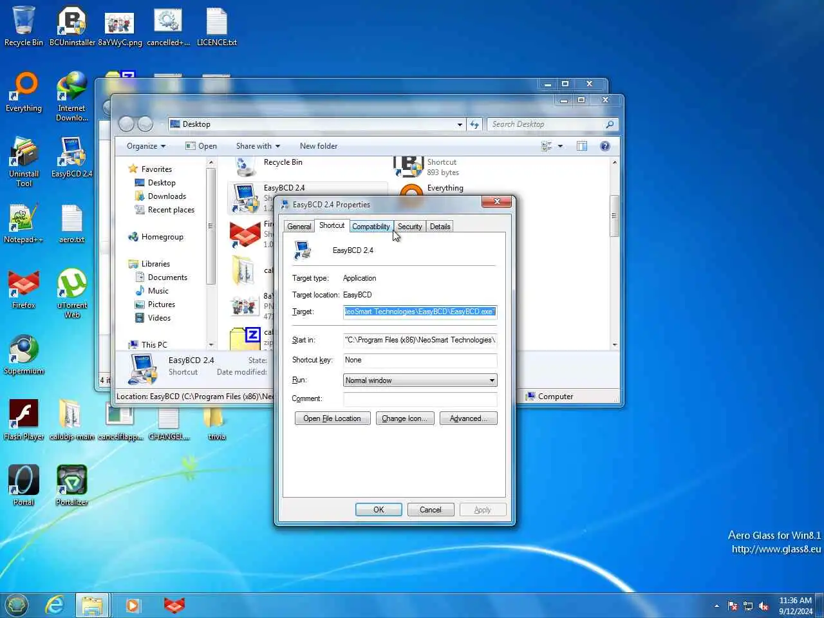
Task: Click Change Icon button
Action: 404,418
